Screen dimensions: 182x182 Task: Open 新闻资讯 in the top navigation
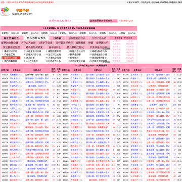173,3
